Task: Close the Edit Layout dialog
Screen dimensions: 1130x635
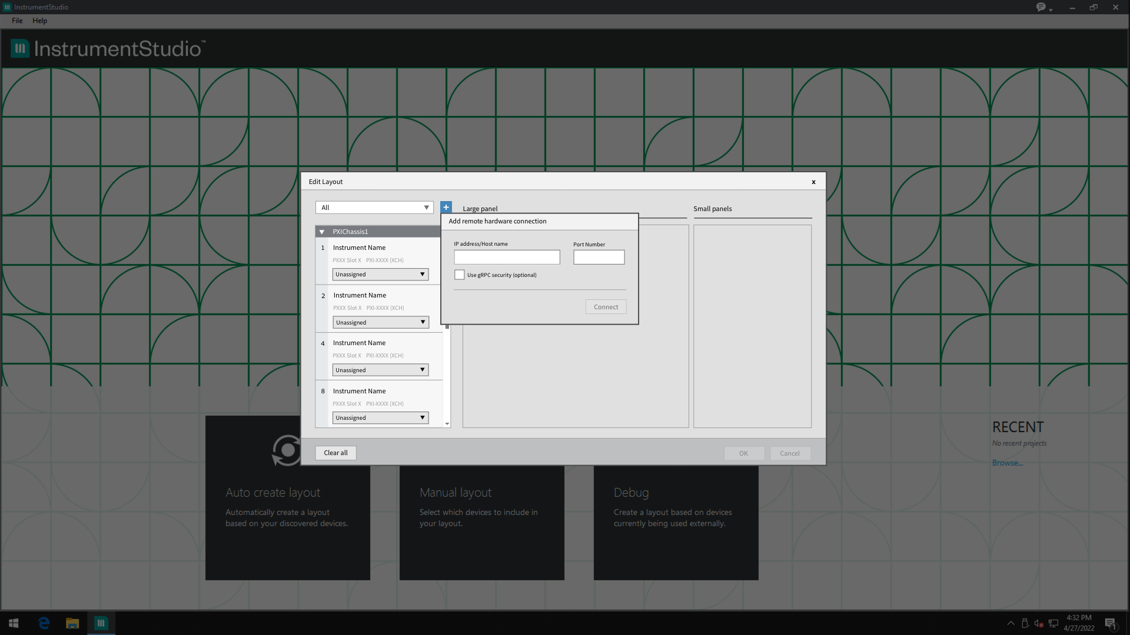Action: tap(813, 182)
